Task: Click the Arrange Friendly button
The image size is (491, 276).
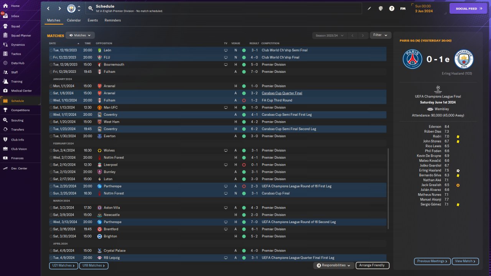Action: point(372,265)
